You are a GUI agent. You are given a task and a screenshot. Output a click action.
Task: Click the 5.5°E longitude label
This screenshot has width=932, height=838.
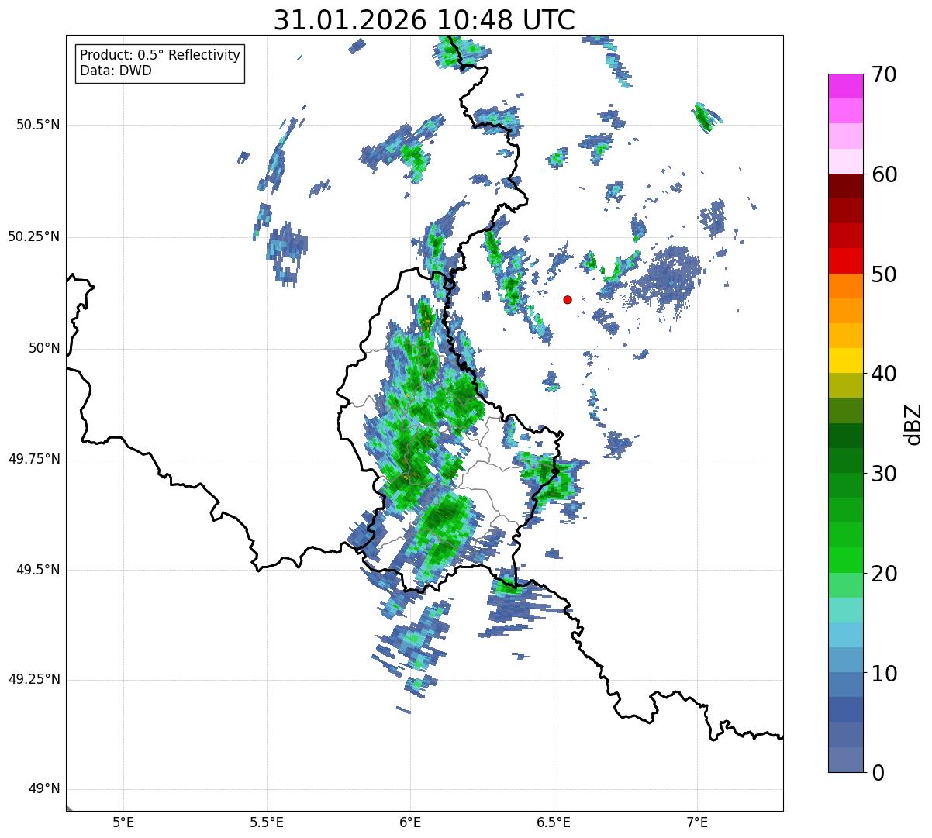tap(267, 822)
